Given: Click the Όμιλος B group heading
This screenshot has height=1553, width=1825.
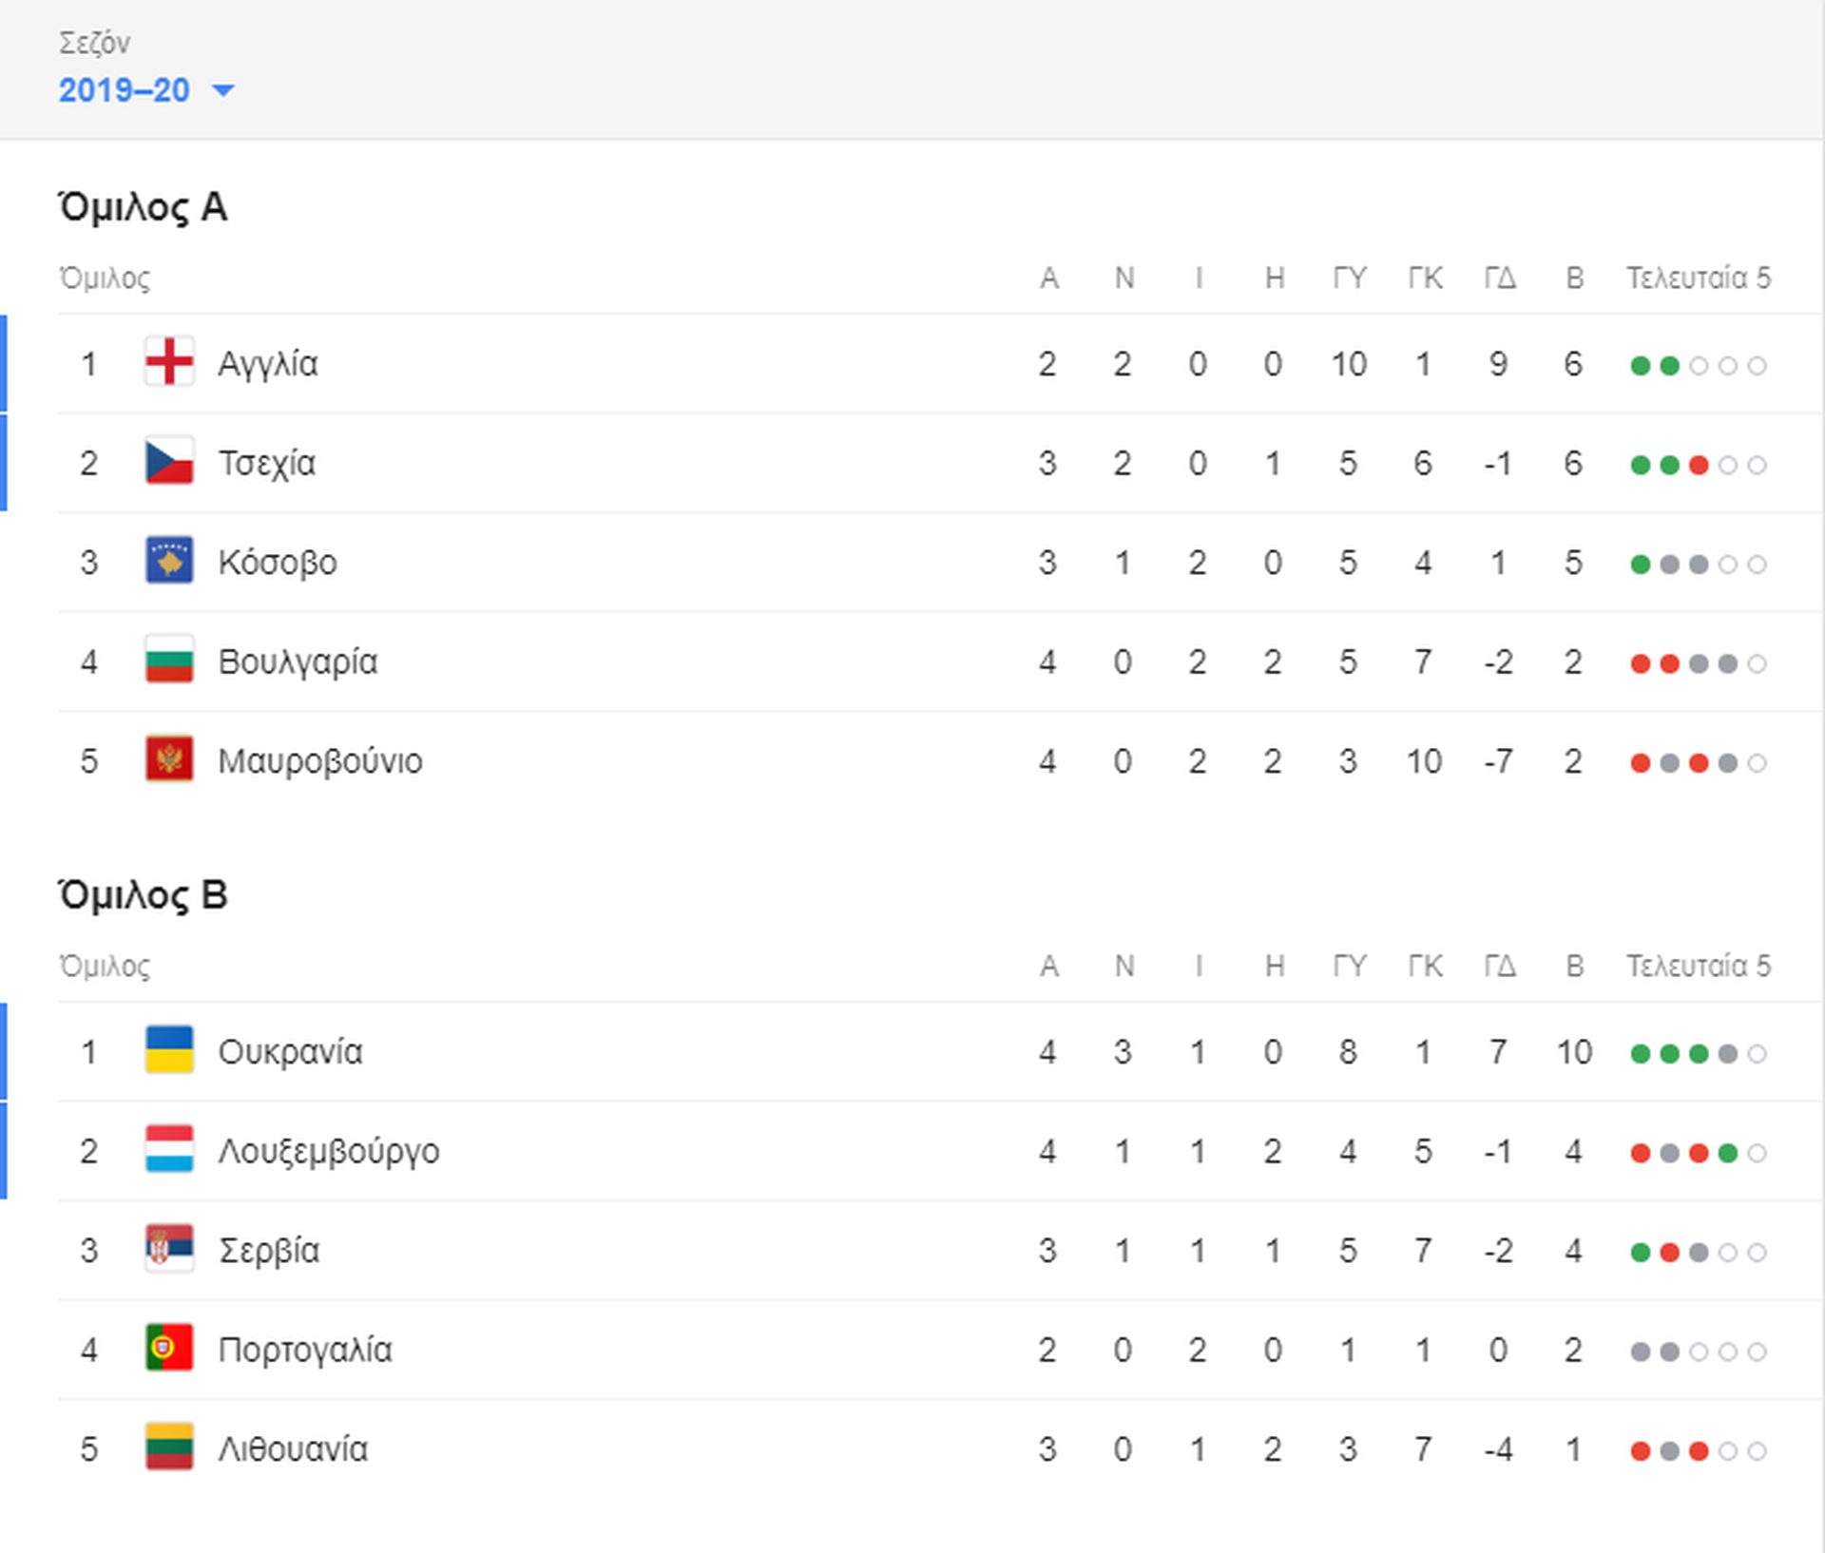Looking at the screenshot, I should click(143, 895).
